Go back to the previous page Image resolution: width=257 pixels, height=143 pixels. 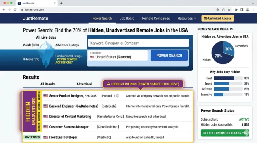click(x=4, y=9)
